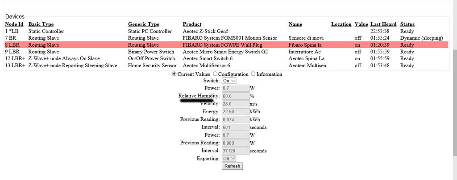The width and height of the screenshot is (457, 180).
Task: Switch to the Configuration radio option
Action: click(x=216, y=74)
